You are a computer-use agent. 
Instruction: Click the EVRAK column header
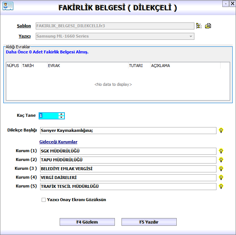point(87,66)
